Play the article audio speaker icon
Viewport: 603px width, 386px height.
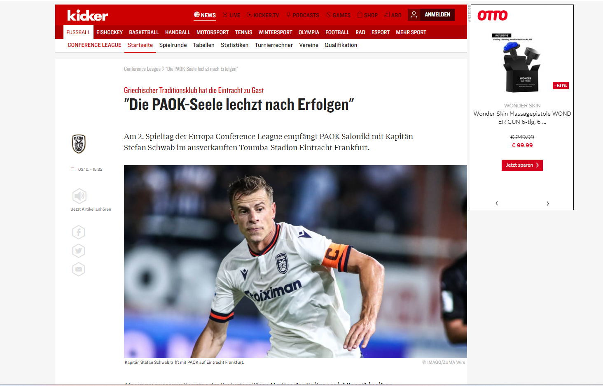(x=79, y=196)
